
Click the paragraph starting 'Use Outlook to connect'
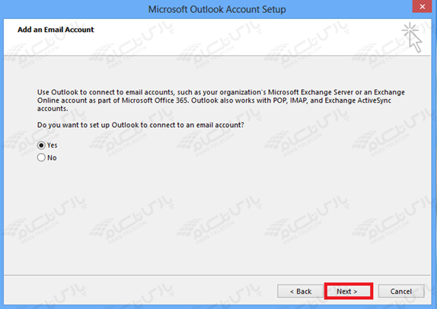pos(221,100)
